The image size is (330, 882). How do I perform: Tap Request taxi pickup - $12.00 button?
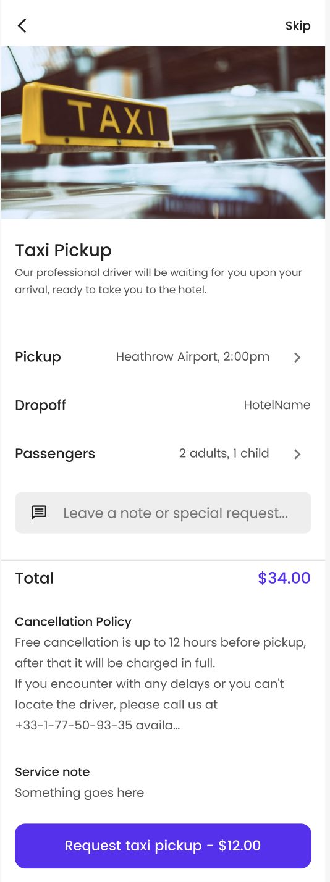[163, 846]
